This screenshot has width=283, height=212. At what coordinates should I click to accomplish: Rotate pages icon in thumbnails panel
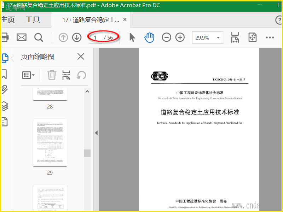click(81, 75)
